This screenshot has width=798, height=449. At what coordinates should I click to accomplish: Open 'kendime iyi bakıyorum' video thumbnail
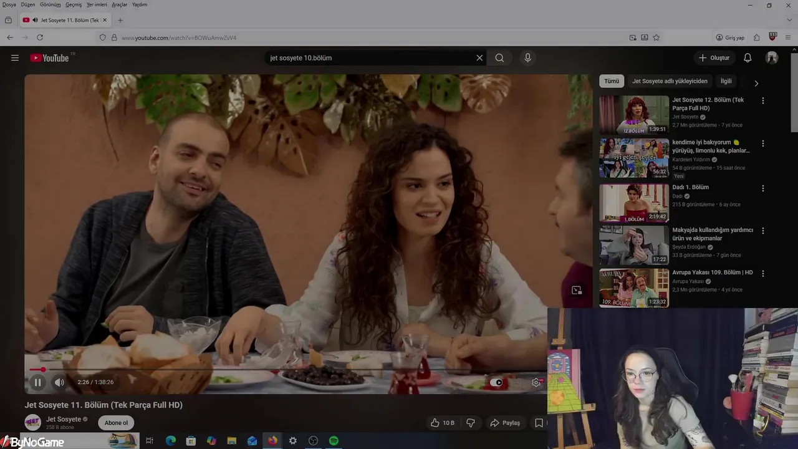click(634, 158)
